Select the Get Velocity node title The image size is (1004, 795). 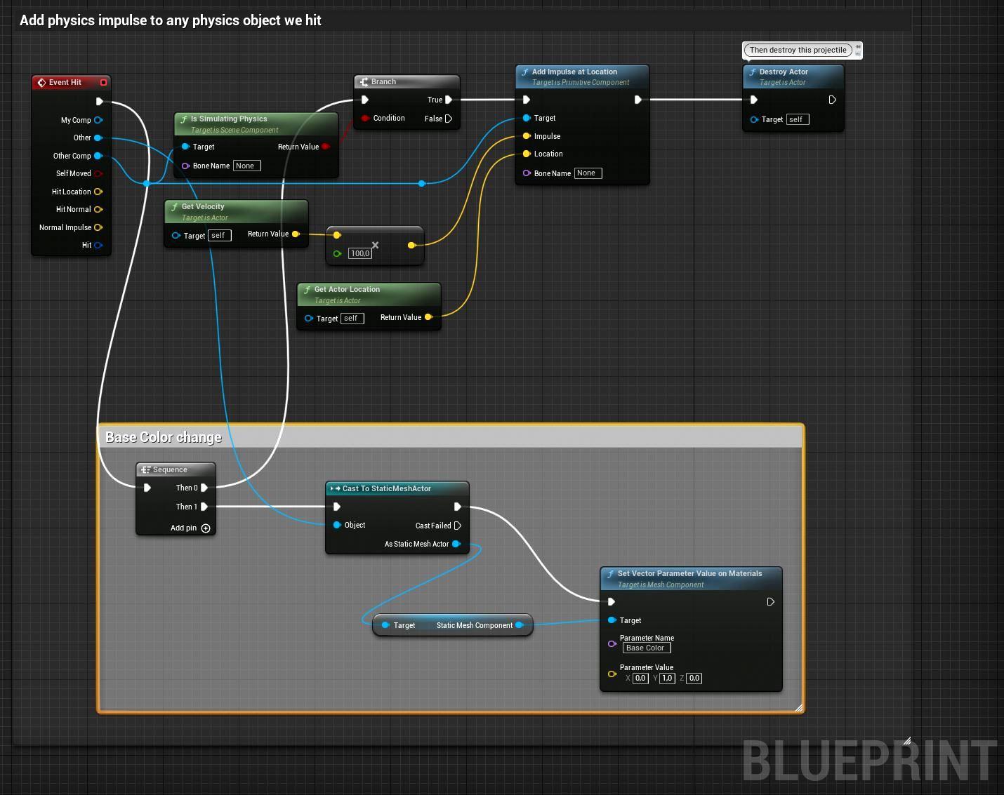click(203, 206)
